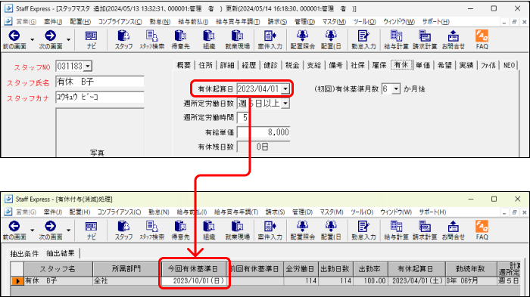Open 次の画面 history dropdown arrow in lower window
The height and width of the screenshot is (297, 530).
[x=68, y=230]
